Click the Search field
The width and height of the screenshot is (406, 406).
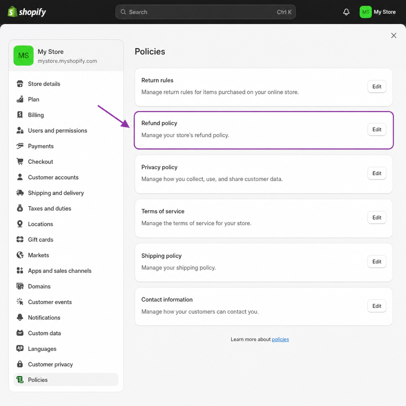pos(205,12)
